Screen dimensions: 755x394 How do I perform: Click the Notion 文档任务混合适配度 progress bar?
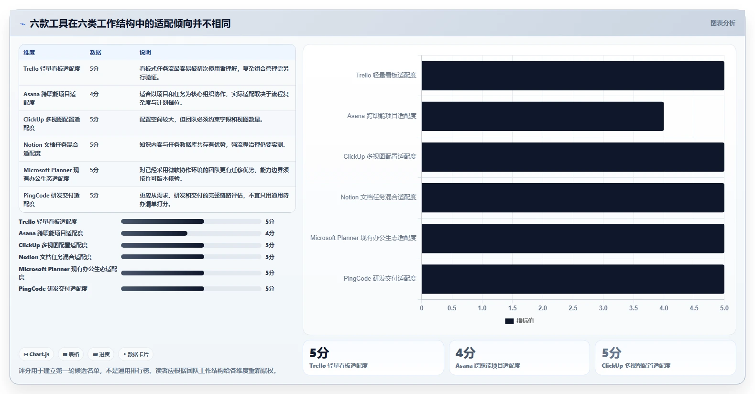191,257
